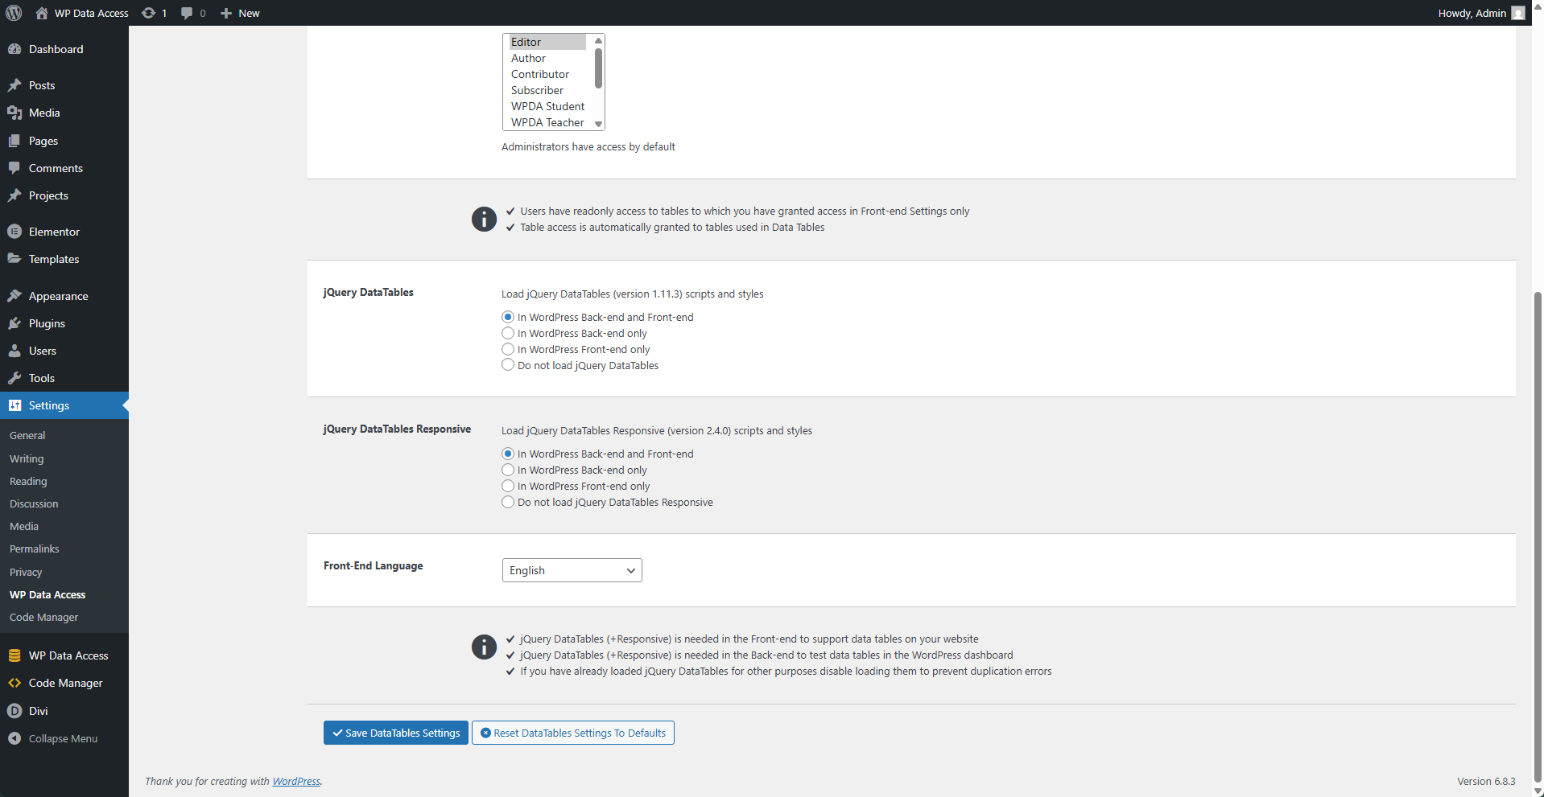Collapse the admin menu with the arrow icon
This screenshot has height=797, width=1544.
tap(14, 738)
